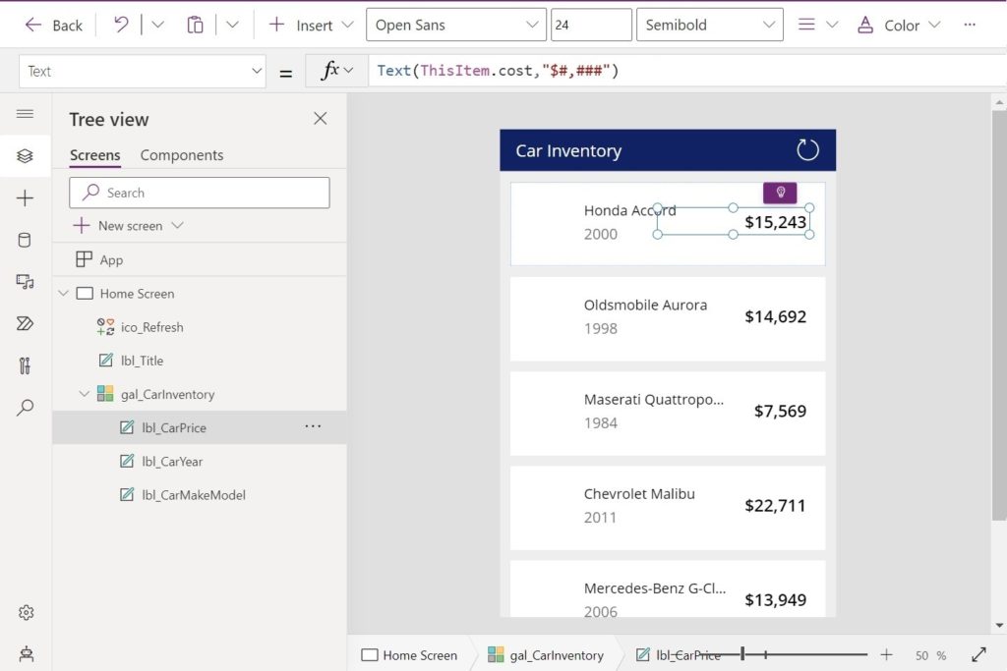The width and height of the screenshot is (1007, 671).
Task: Open Advanced tools icon in left rail
Action: click(26, 366)
